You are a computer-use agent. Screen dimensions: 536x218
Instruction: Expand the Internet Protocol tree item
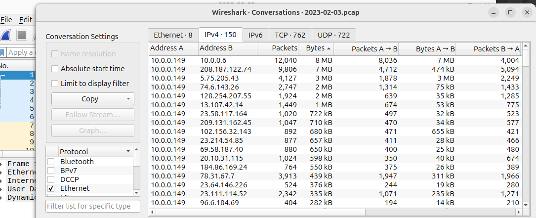pos(1,181)
